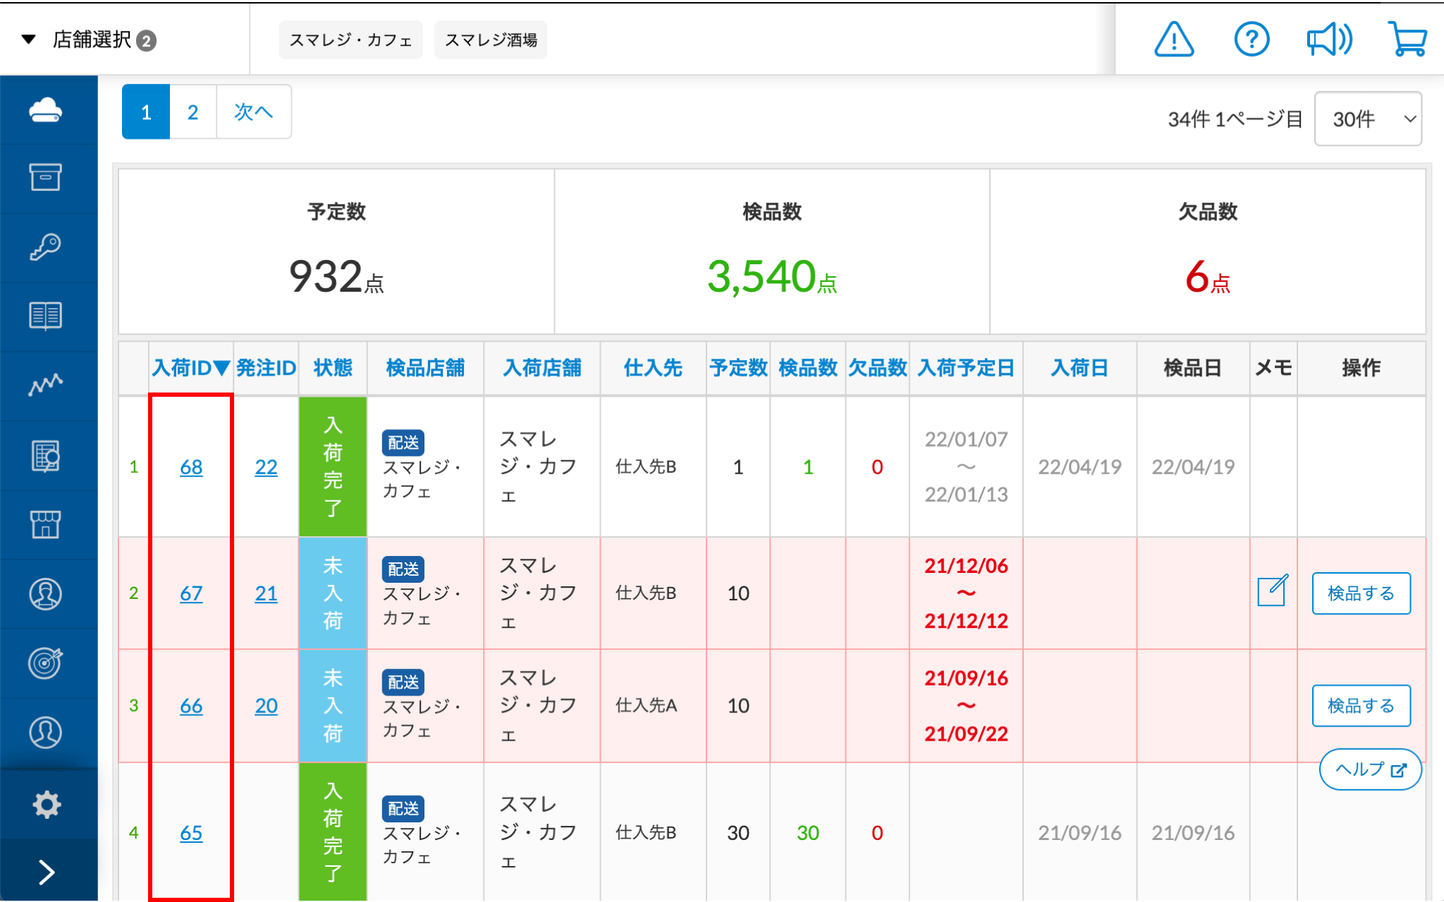1444x902 pixels.
Task: Go to page 2 in pagination
Action: [x=192, y=112]
